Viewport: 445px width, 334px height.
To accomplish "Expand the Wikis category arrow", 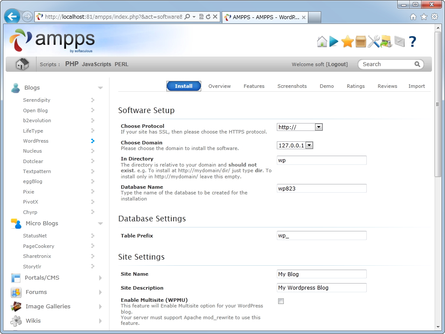I will point(100,321).
